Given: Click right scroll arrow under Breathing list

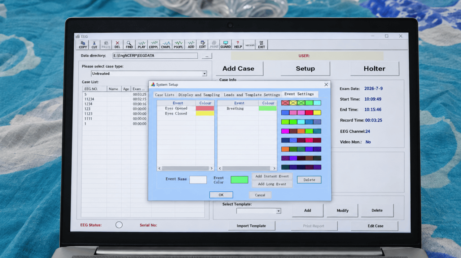Looking at the screenshot, I should tap(274, 168).
